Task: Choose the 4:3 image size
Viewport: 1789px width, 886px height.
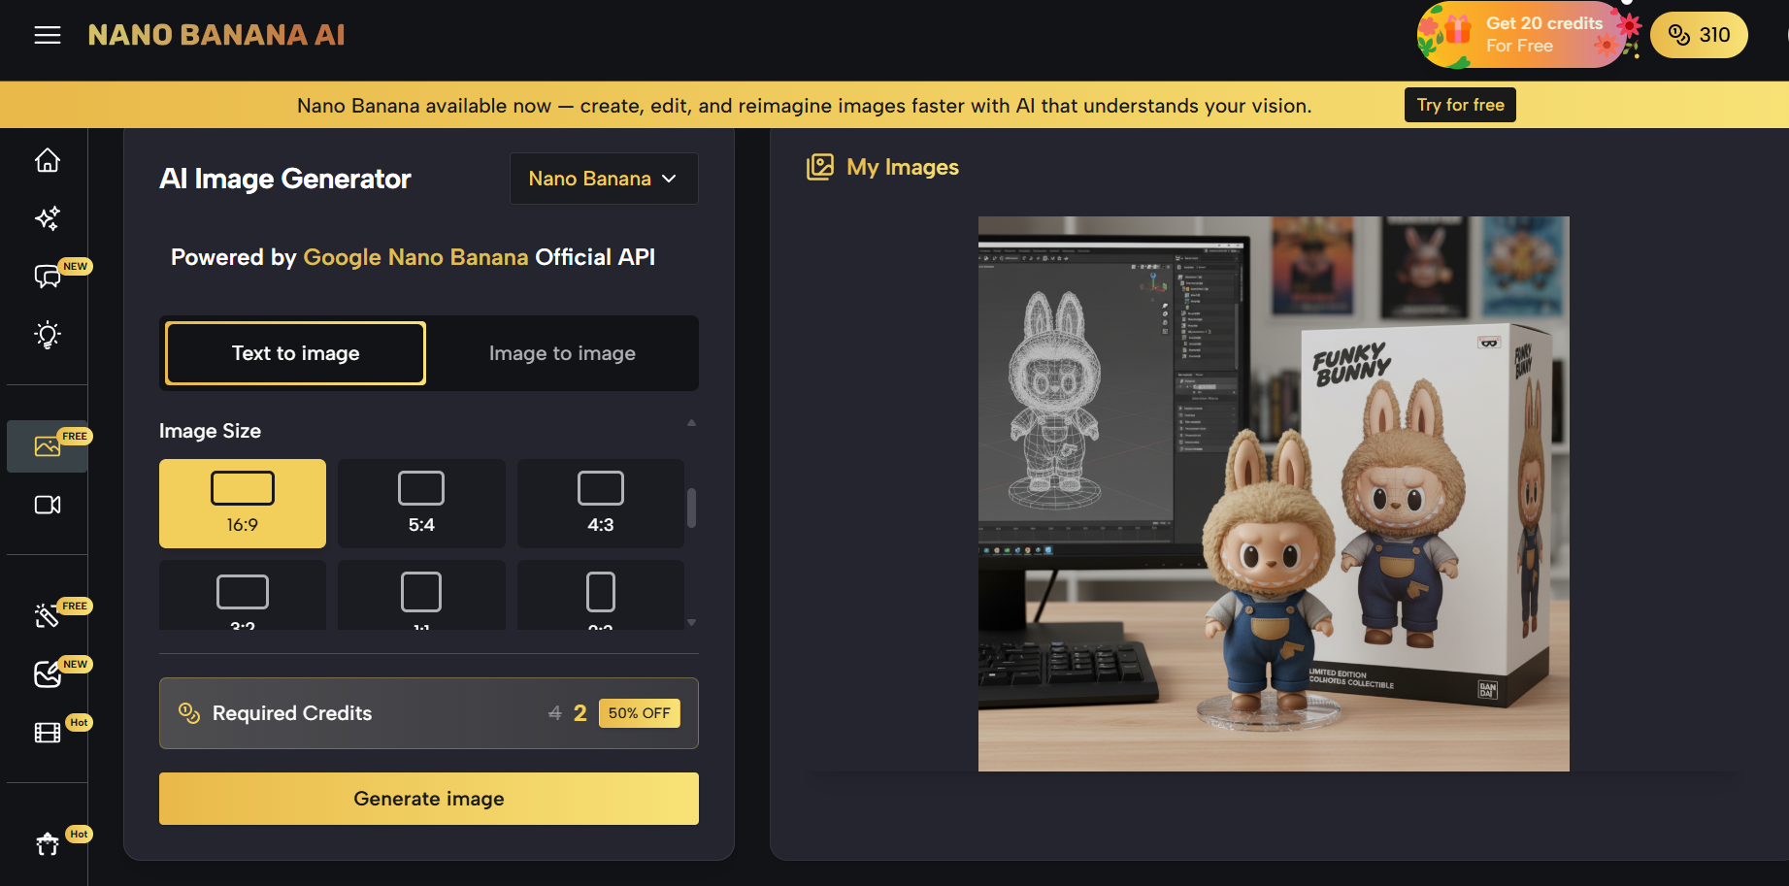Action: 600,503
